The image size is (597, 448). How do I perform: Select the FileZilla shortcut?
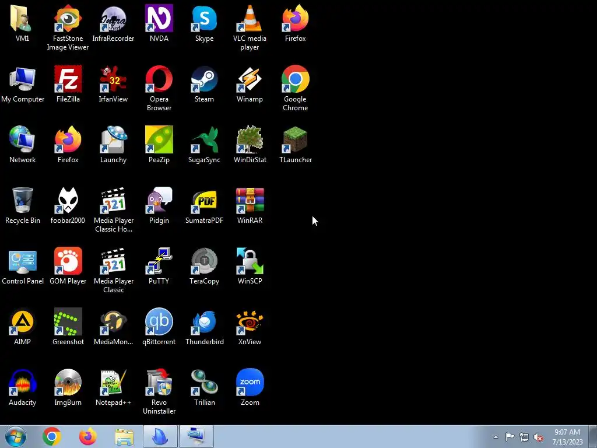[68, 79]
